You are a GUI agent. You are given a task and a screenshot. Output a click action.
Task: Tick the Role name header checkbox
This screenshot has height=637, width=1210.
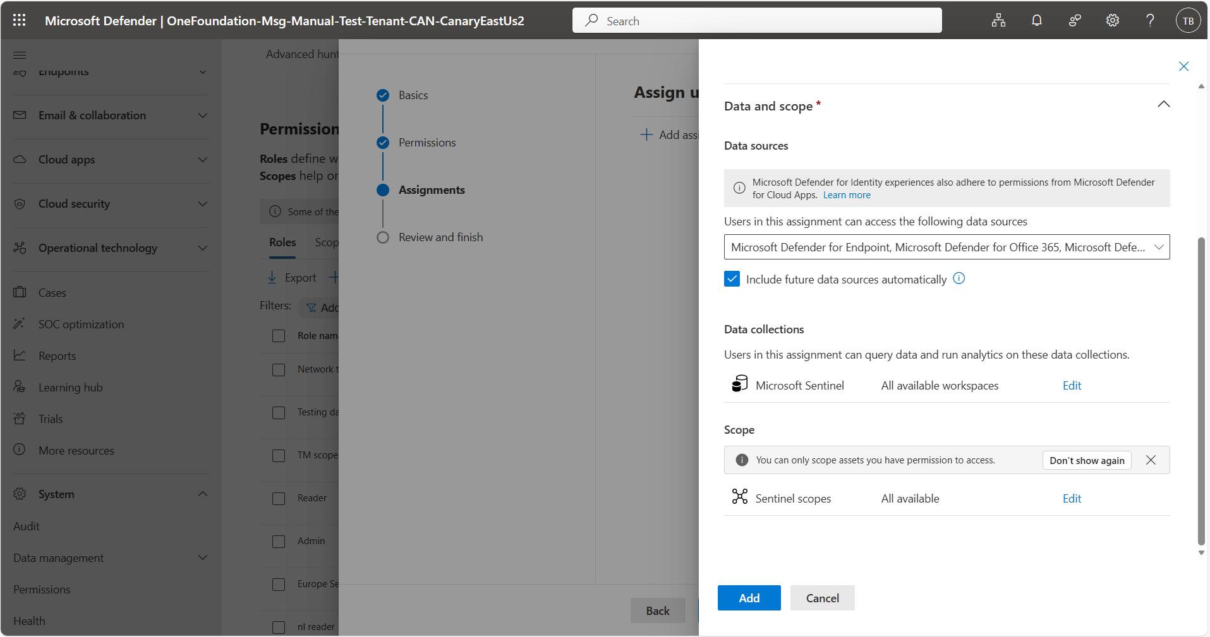[279, 336]
